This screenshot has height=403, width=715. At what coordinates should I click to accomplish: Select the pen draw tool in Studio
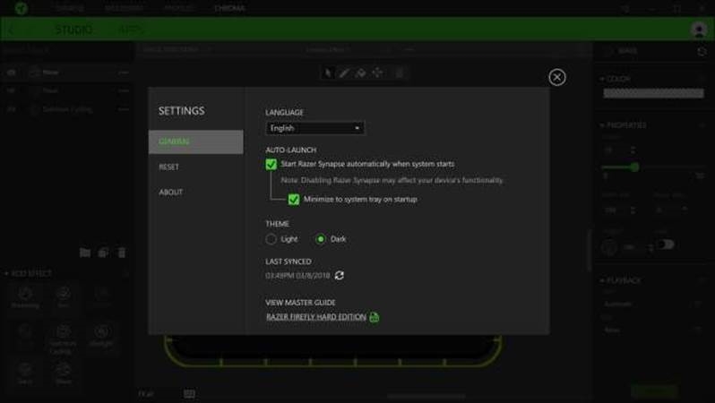click(x=344, y=73)
